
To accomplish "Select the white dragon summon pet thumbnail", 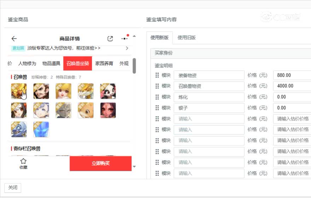I will point(86,91).
